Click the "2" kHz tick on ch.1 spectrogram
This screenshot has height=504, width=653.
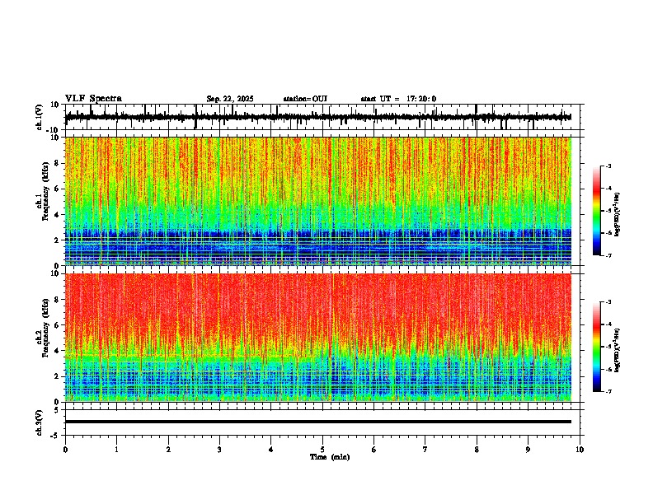pos(58,240)
